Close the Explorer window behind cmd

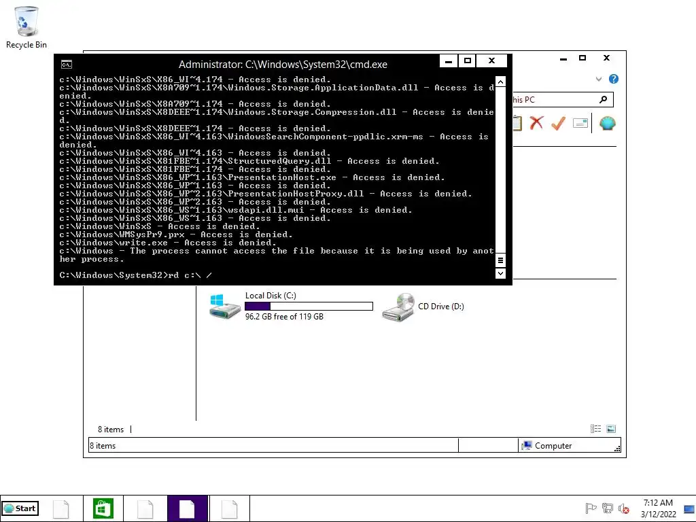pos(606,58)
